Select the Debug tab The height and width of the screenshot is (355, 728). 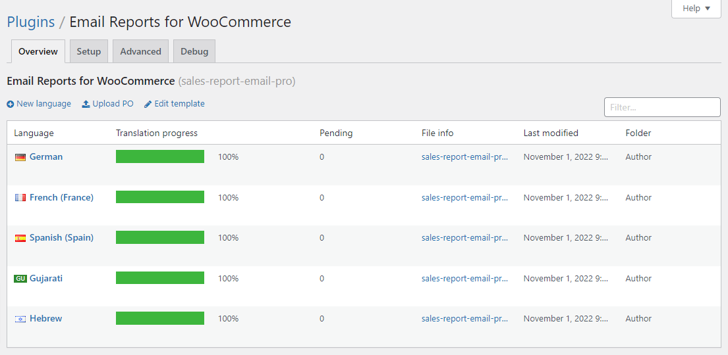194,51
